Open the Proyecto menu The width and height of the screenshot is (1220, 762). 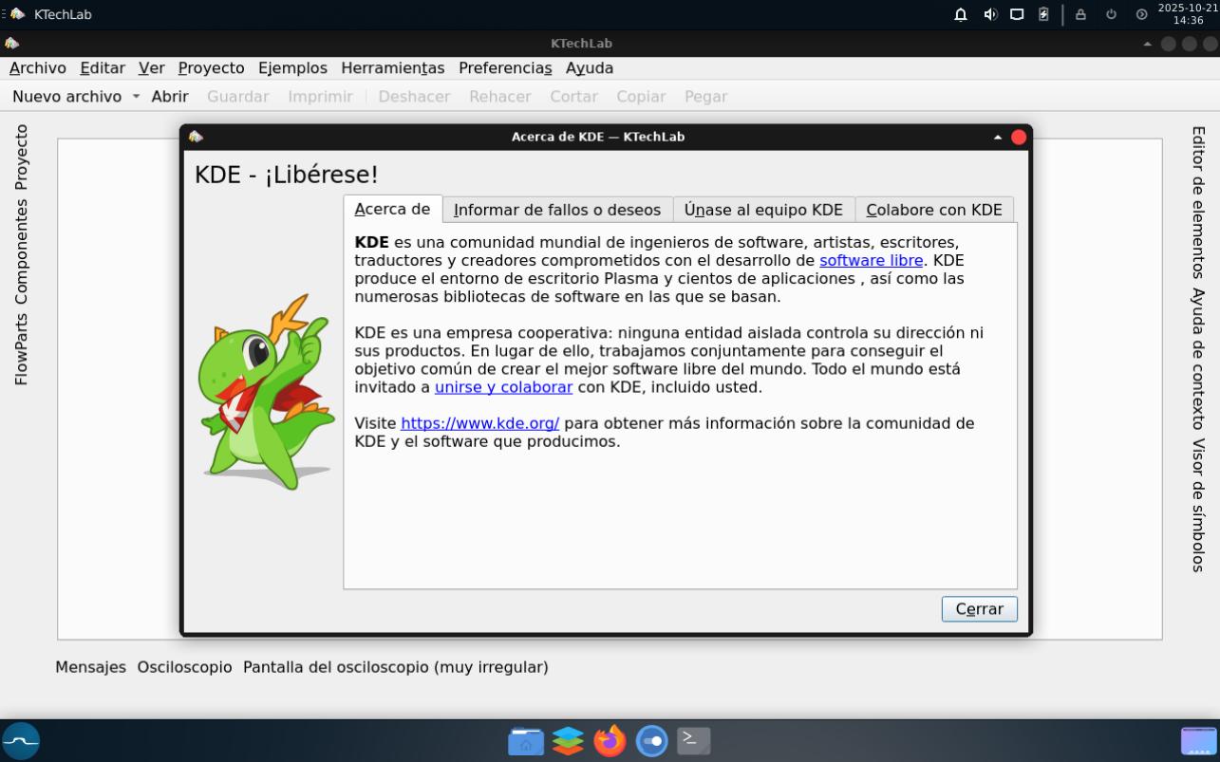(x=211, y=68)
